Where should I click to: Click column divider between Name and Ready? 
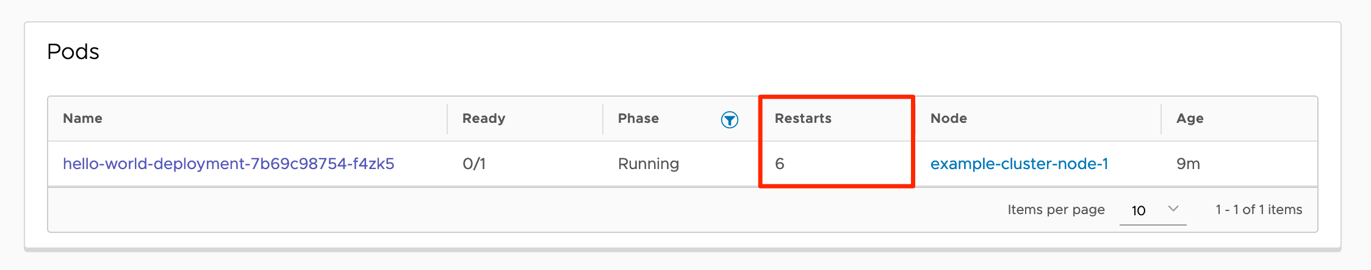pyautogui.click(x=447, y=119)
